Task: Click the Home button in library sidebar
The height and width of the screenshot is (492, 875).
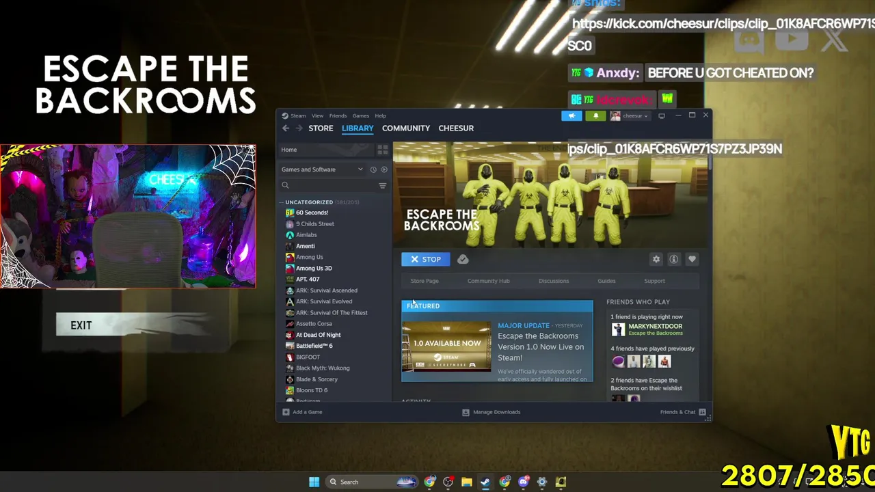Action: (x=325, y=150)
